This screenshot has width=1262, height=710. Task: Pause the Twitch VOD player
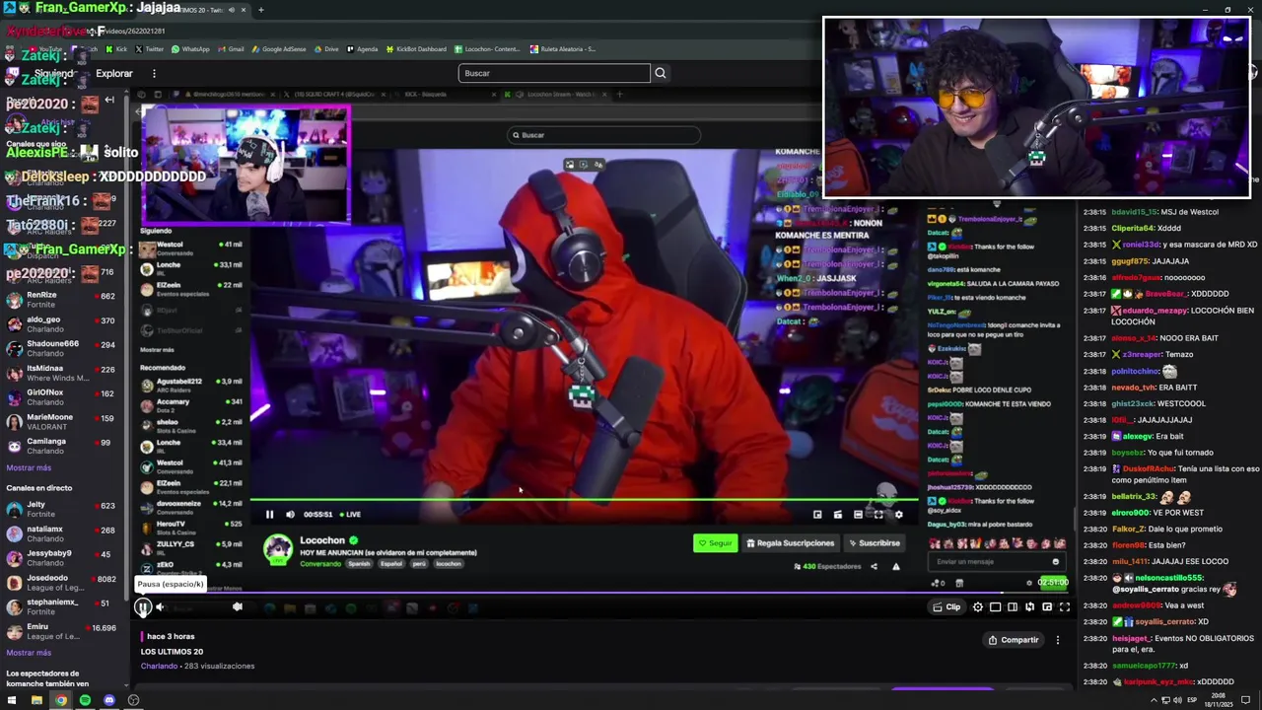click(x=143, y=607)
